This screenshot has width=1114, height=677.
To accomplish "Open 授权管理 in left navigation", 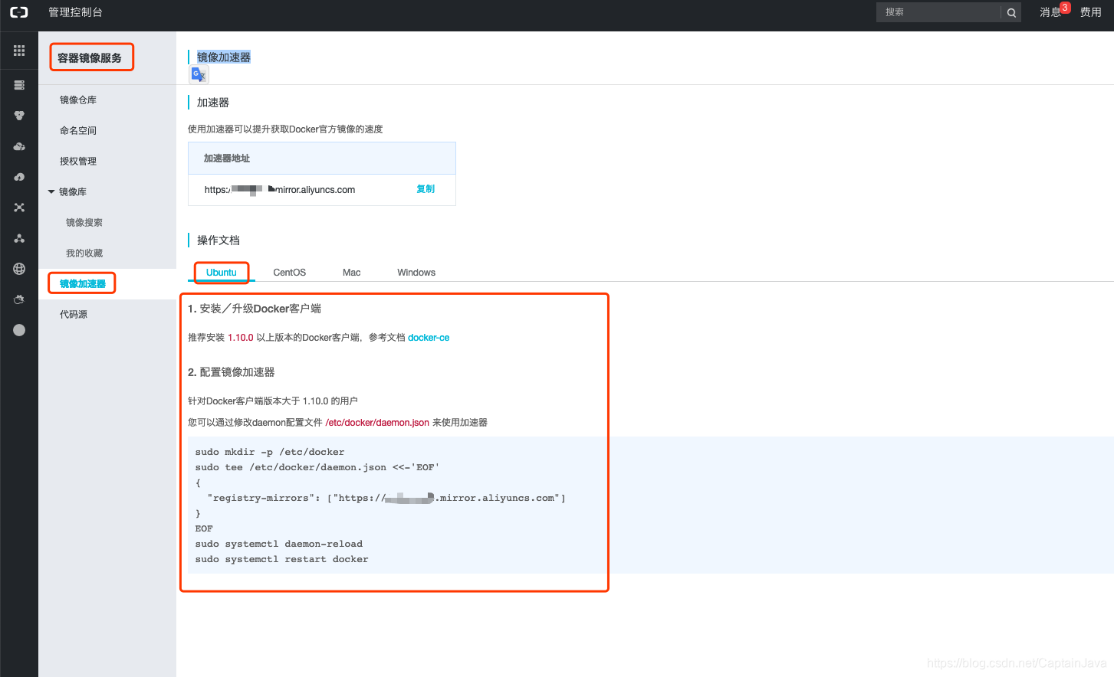I will [78, 162].
